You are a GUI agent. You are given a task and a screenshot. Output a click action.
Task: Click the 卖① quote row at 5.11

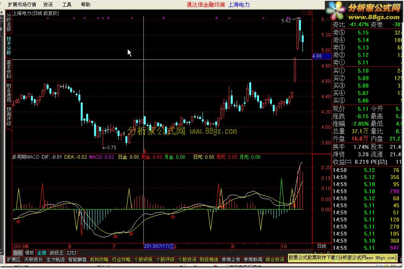(367, 62)
